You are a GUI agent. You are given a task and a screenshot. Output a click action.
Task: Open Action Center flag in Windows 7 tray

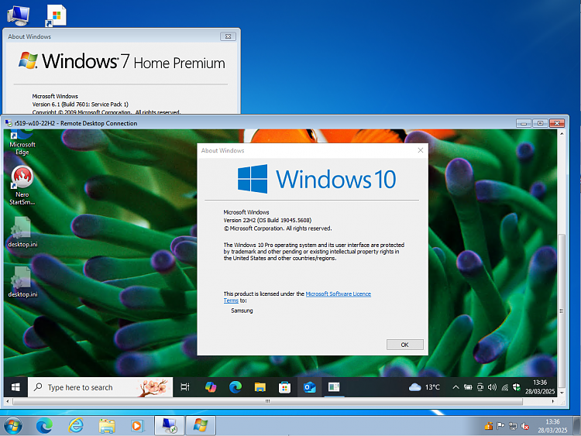click(x=500, y=426)
